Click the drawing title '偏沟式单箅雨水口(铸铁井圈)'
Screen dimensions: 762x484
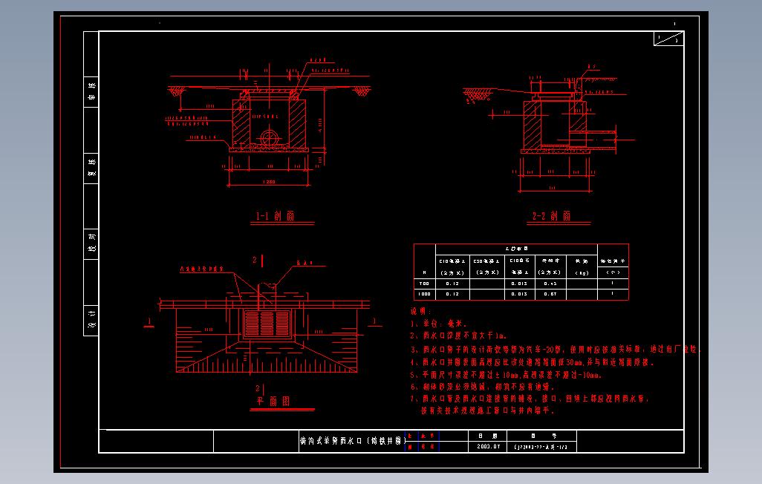tap(353, 441)
